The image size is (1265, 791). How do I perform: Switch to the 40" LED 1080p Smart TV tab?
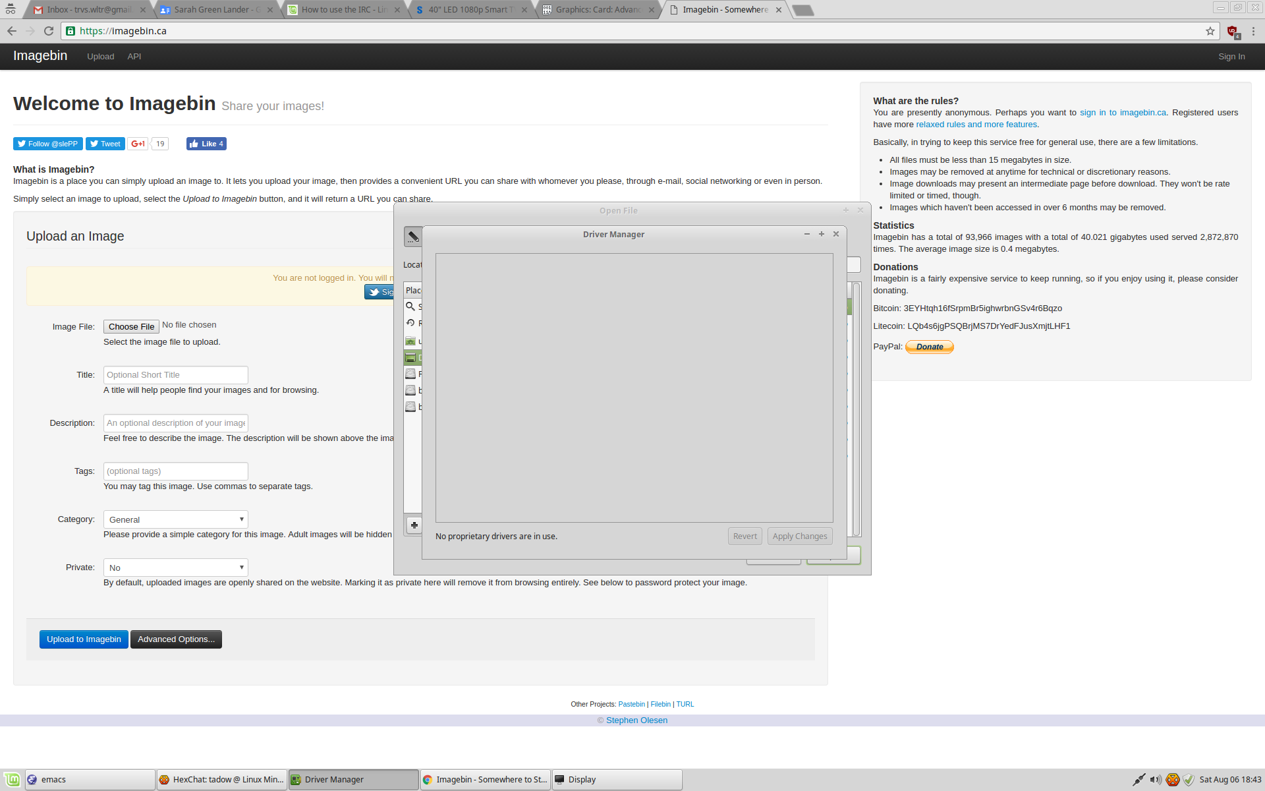(471, 10)
